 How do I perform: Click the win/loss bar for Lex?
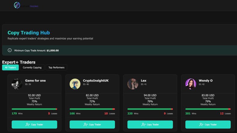click(x=150, y=109)
